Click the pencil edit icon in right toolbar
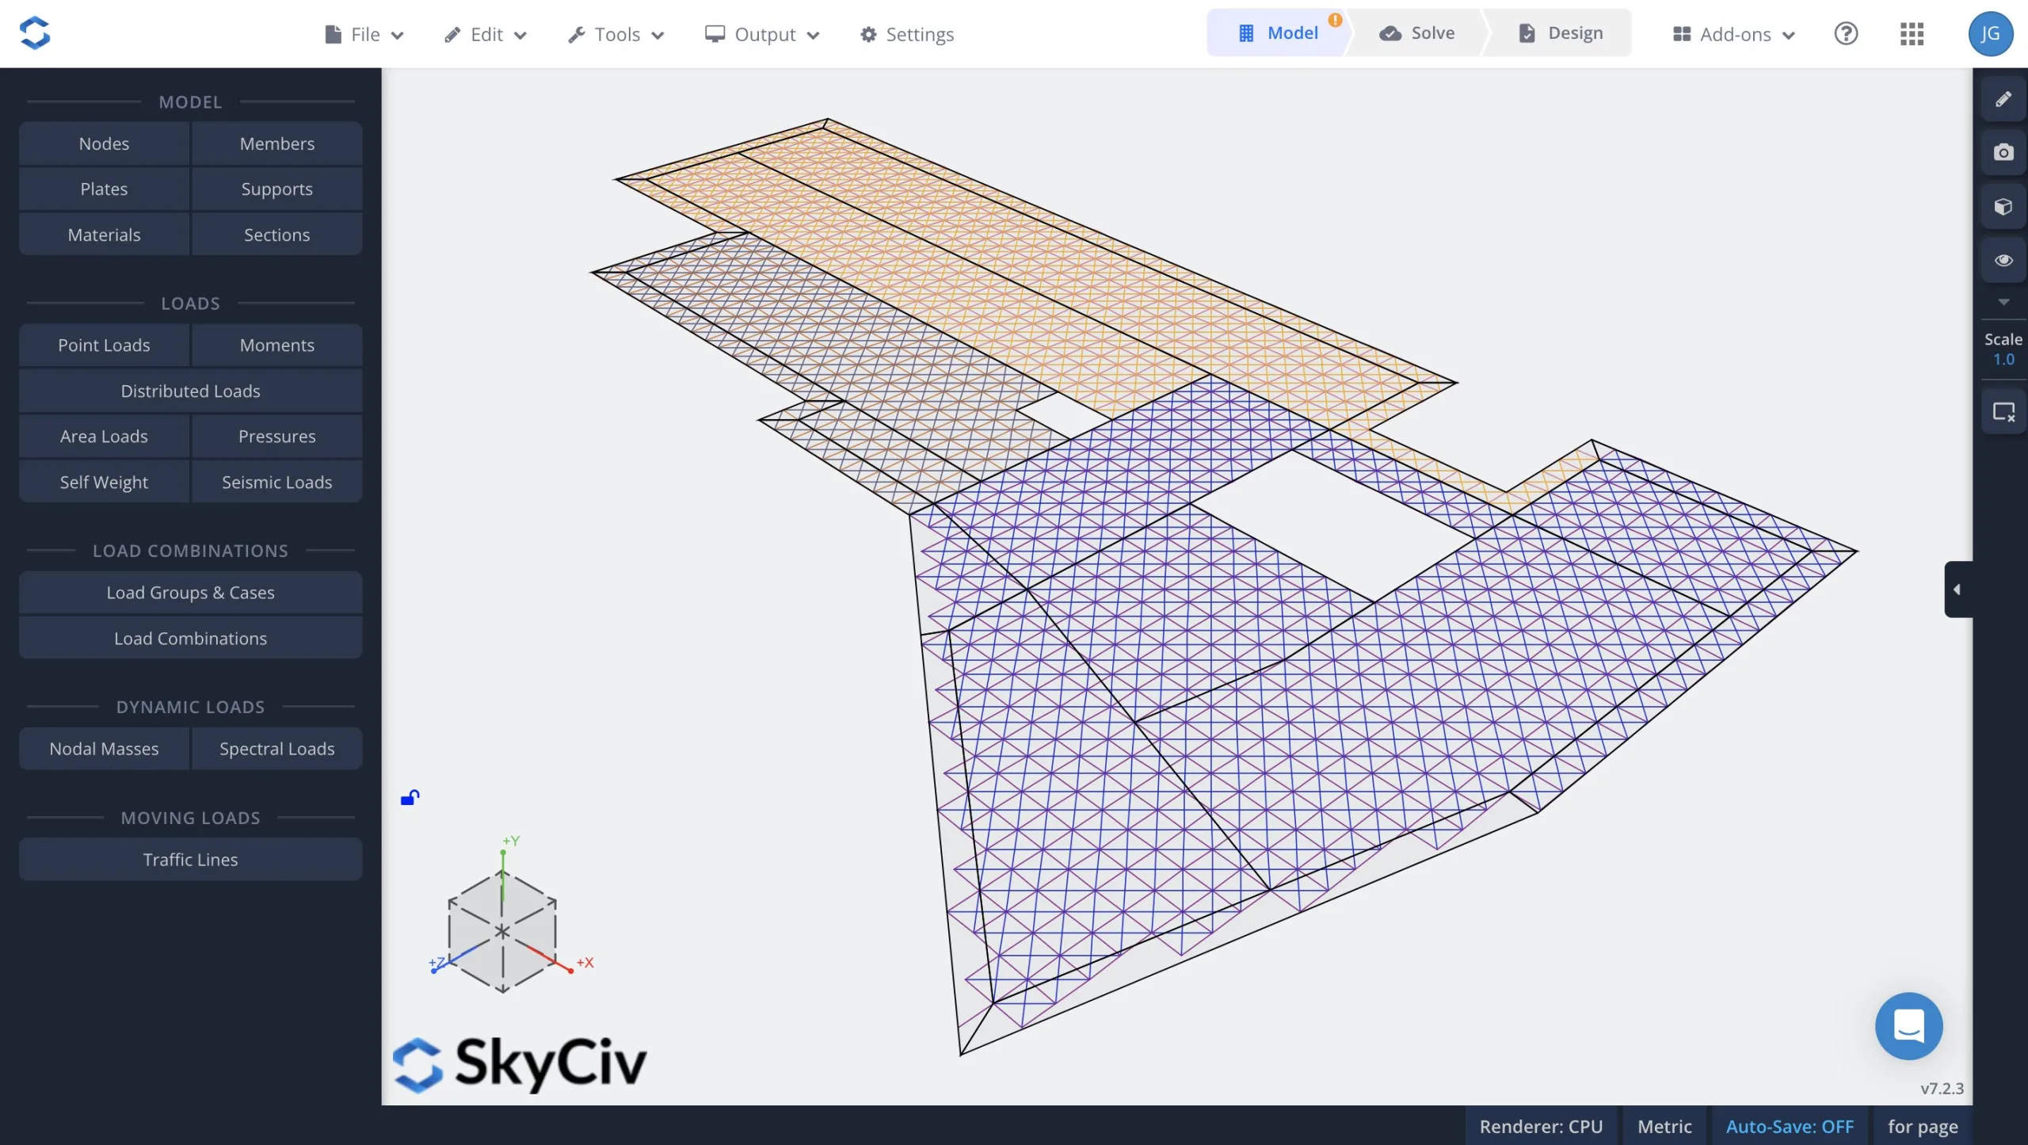The height and width of the screenshot is (1145, 2028). 2003,100
